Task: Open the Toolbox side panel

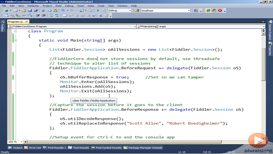Action: [x=2, y=26]
